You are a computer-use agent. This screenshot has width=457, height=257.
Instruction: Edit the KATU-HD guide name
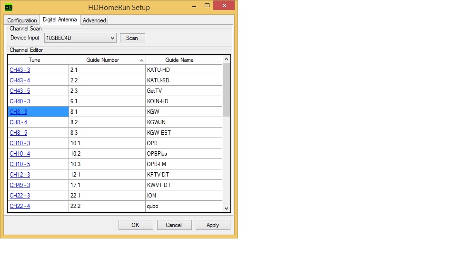184,70
